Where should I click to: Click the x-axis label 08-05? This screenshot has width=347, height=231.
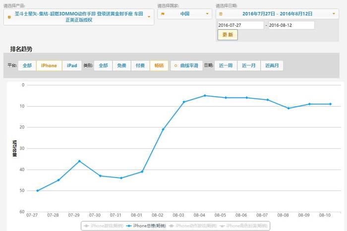[x=220, y=215]
